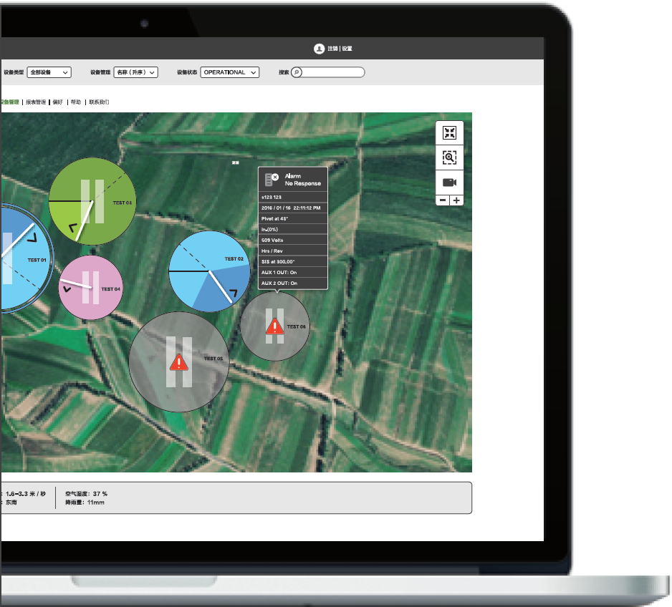Click the search magnifier icon

click(x=297, y=72)
